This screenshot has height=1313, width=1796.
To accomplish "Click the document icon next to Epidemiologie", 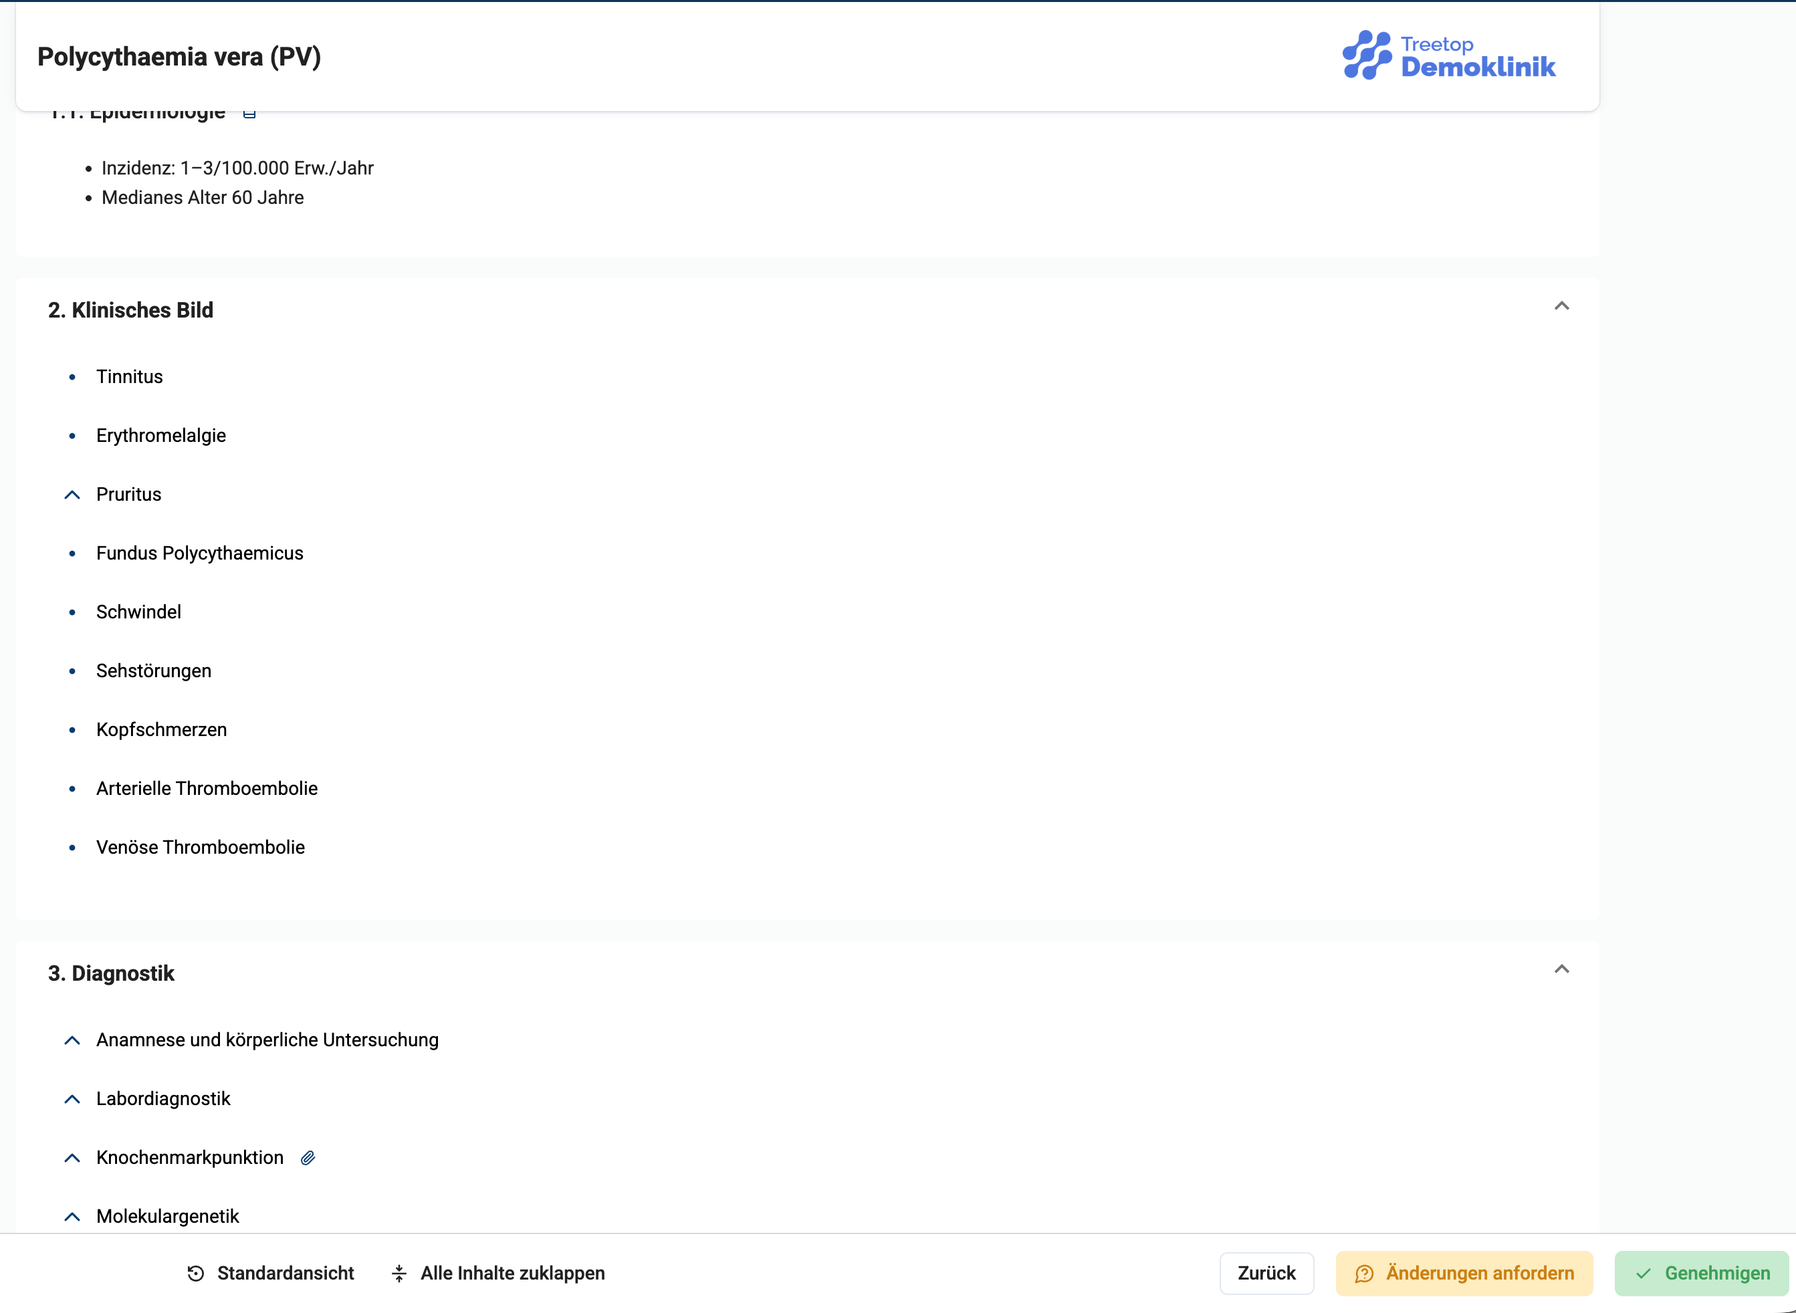I will point(249,114).
